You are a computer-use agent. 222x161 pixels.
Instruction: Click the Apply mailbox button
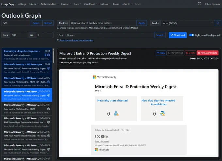point(142,23)
